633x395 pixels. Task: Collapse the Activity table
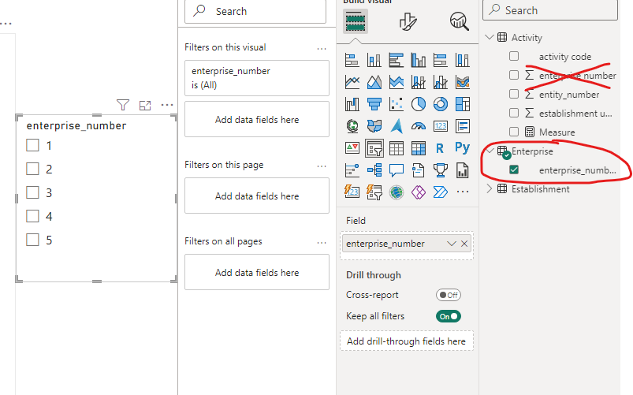tap(490, 37)
